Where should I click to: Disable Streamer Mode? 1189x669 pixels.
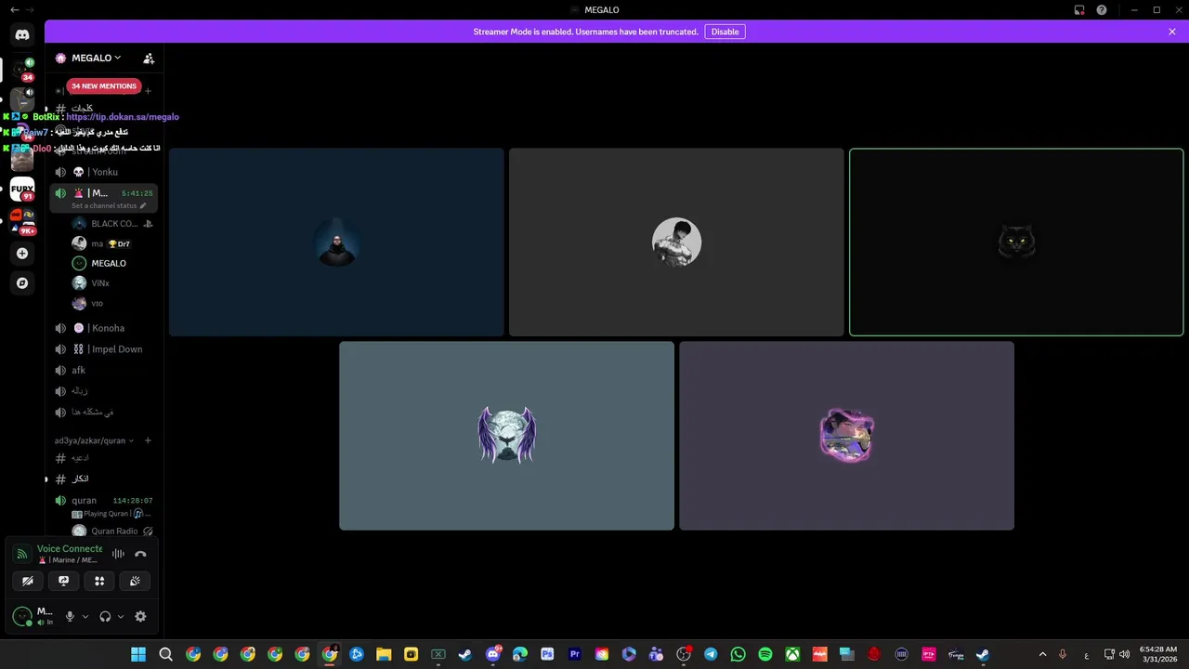[725, 32]
